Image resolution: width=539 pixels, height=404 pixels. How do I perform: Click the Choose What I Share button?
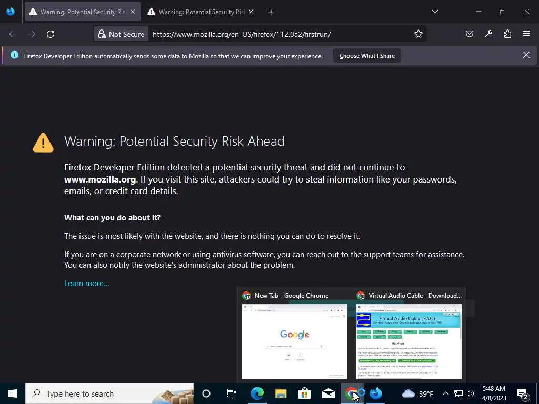tap(367, 56)
